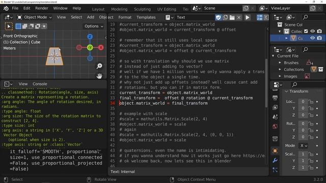Switch to the Modeling workspace tab

click(119, 9)
